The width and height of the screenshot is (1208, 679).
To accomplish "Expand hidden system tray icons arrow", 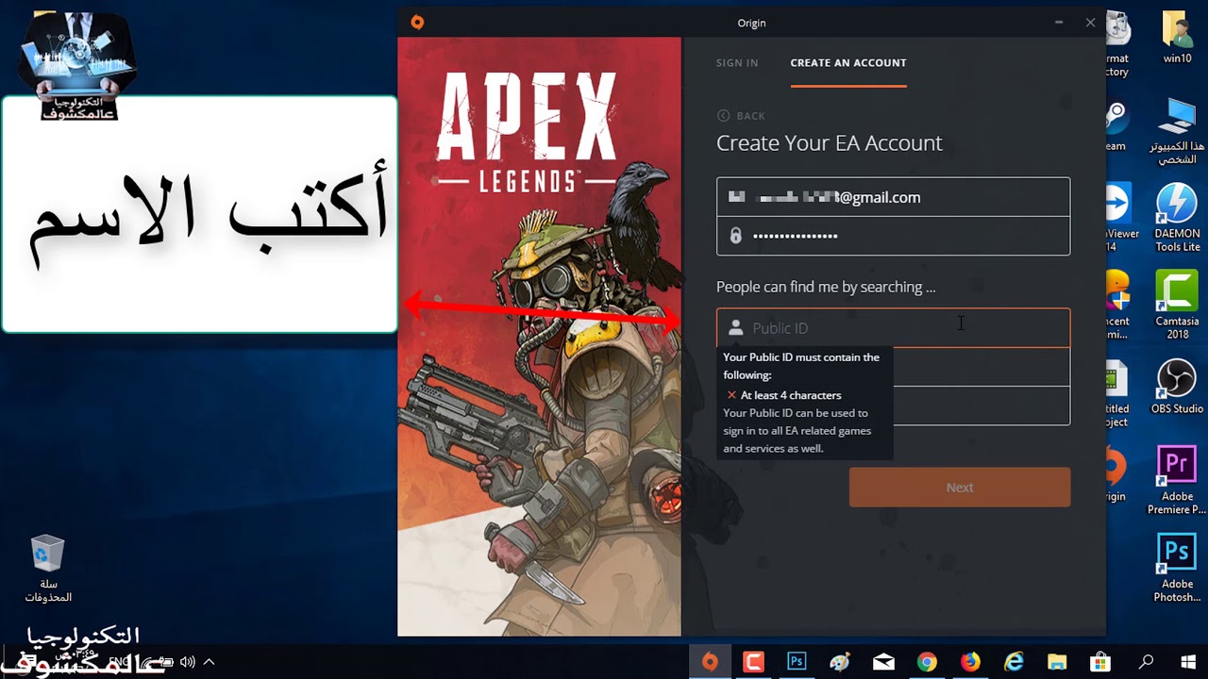I will pyautogui.click(x=210, y=662).
